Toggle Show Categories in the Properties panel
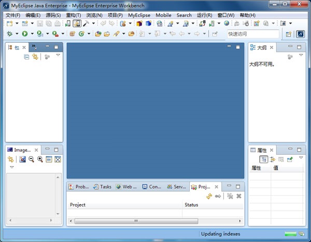 (x=264, y=159)
